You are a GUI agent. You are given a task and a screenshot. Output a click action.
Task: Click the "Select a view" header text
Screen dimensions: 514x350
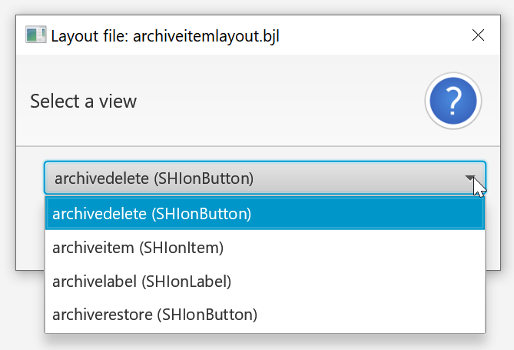click(x=83, y=101)
